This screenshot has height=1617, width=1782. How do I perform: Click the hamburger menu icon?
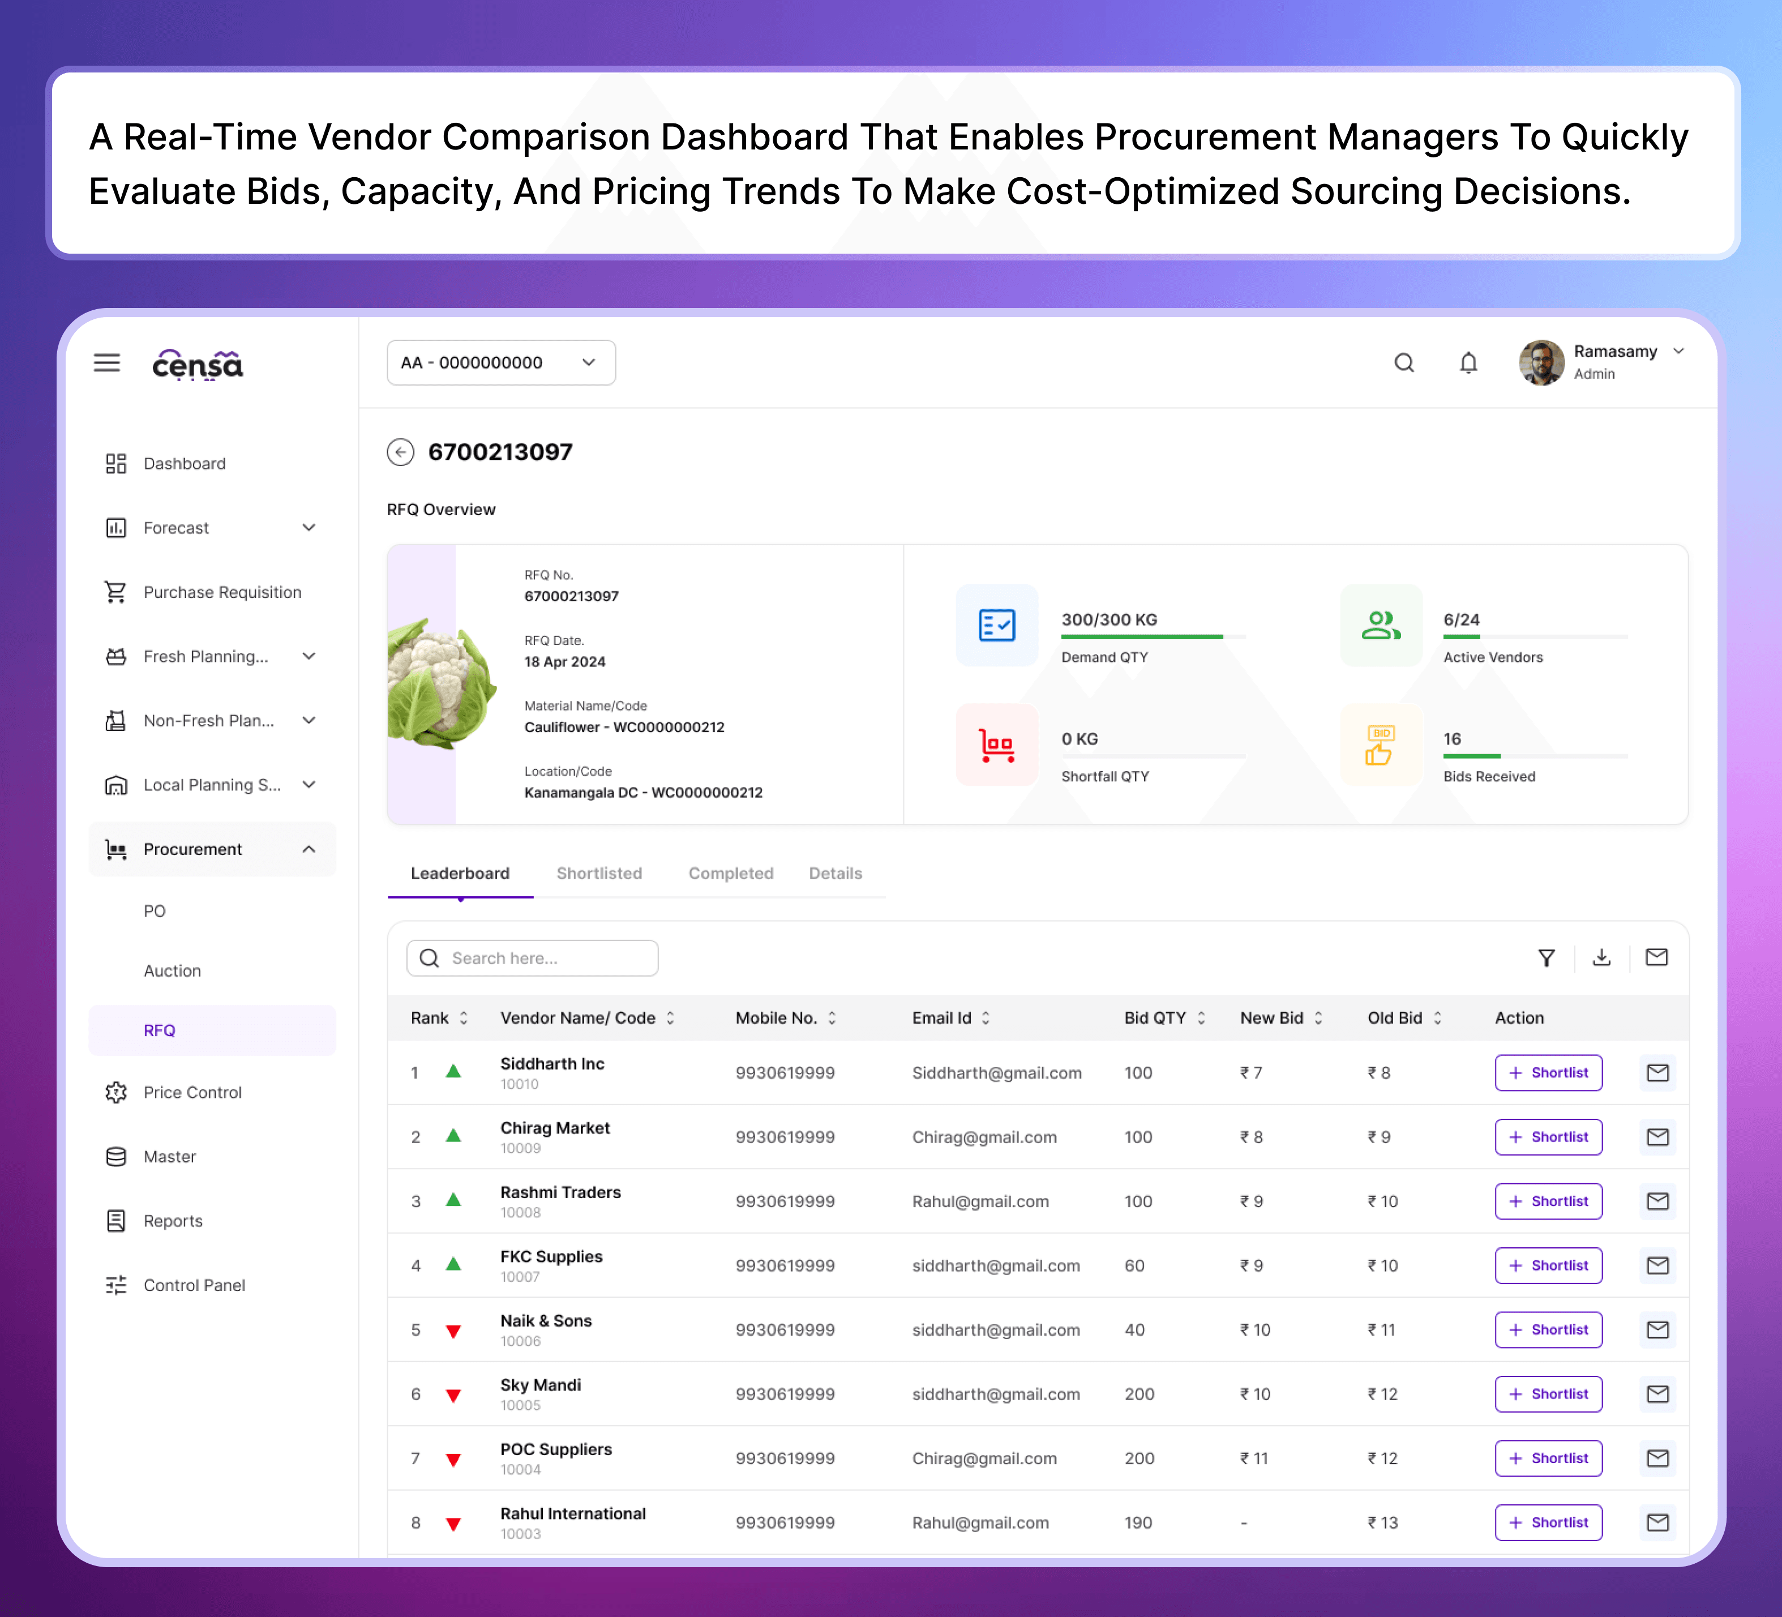pos(107,362)
